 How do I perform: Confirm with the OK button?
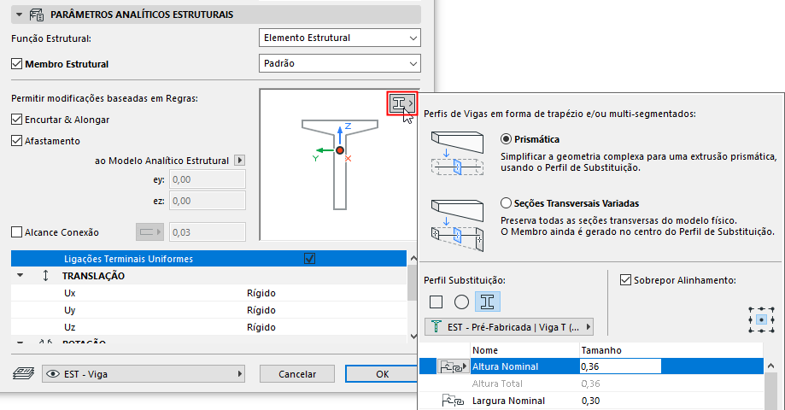pos(382,374)
